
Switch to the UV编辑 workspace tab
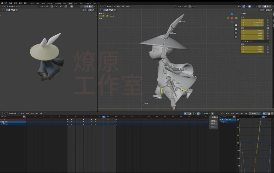pyautogui.click(x=50, y=4)
